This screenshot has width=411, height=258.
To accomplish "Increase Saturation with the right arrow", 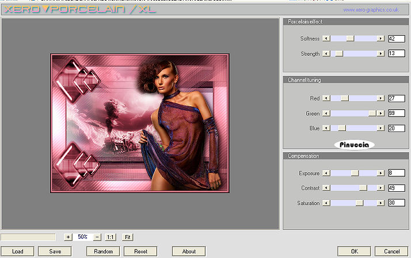I will [x=380, y=203].
